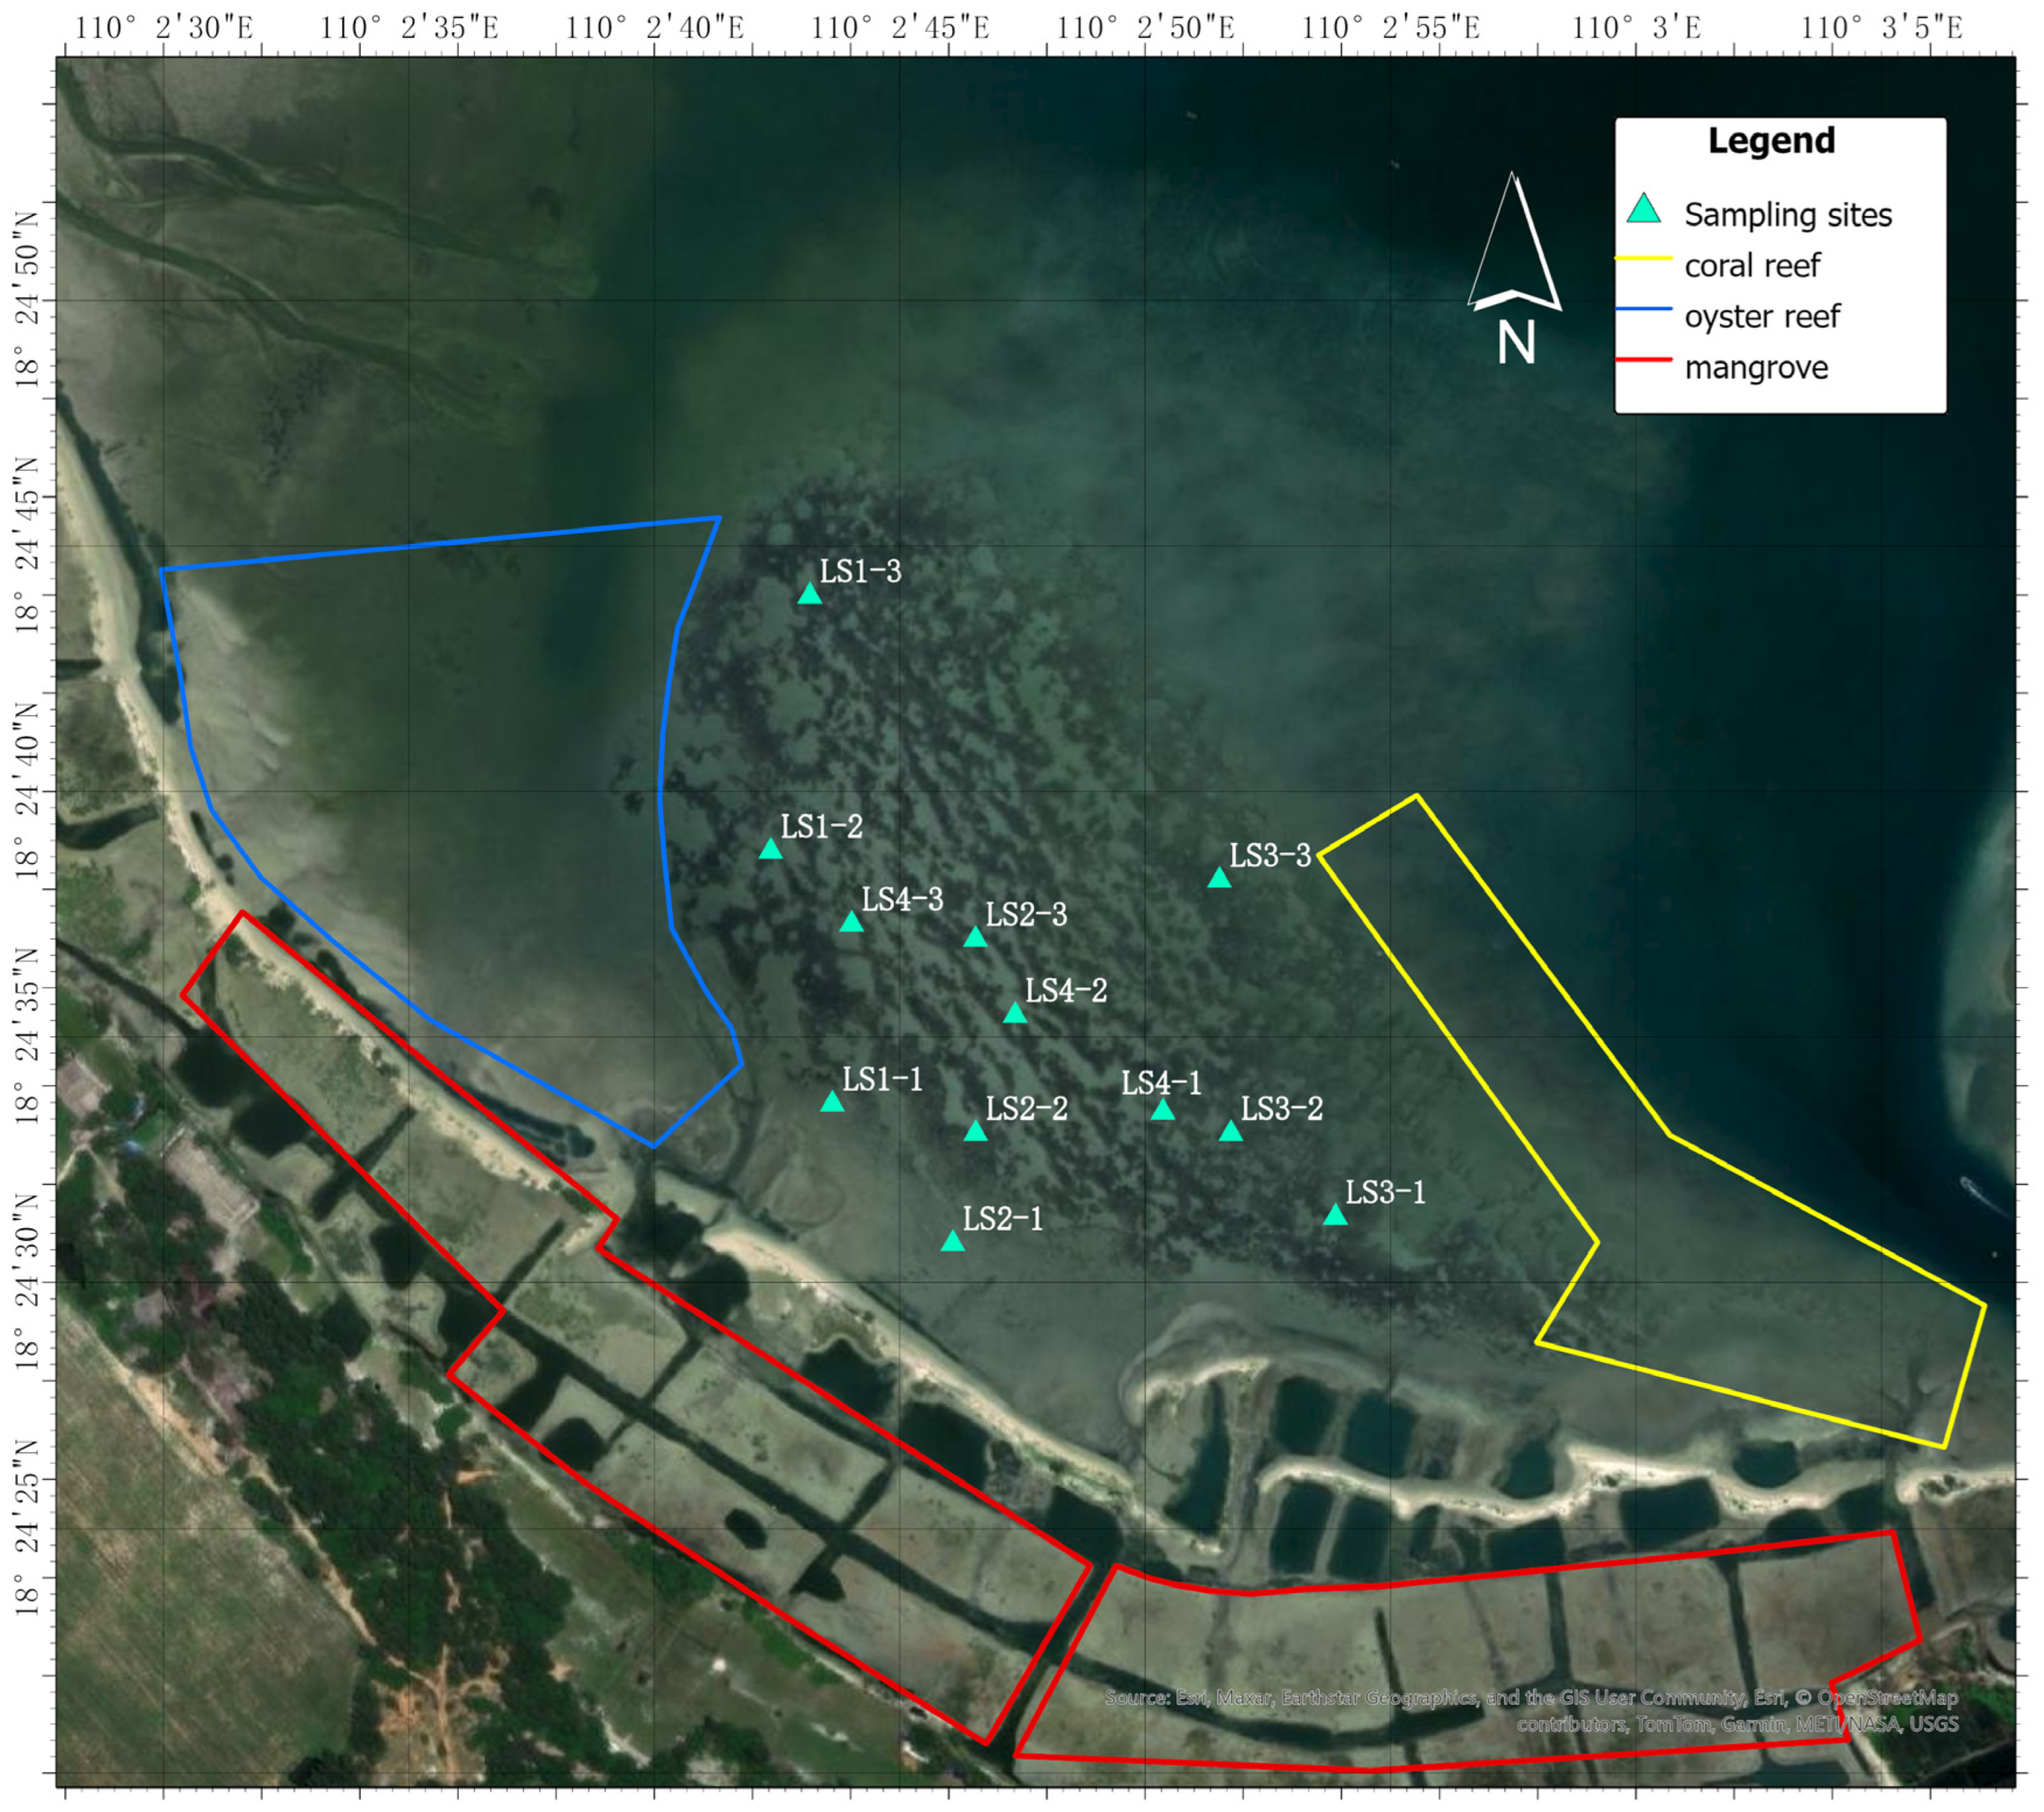Click the LS1-3 sampling site triangle

(809, 595)
